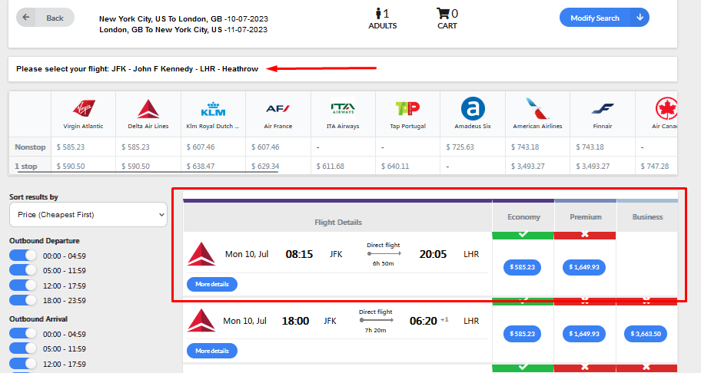701x373 pixels.
Task: Click the 08:15 departure time
Action: [299, 254]
